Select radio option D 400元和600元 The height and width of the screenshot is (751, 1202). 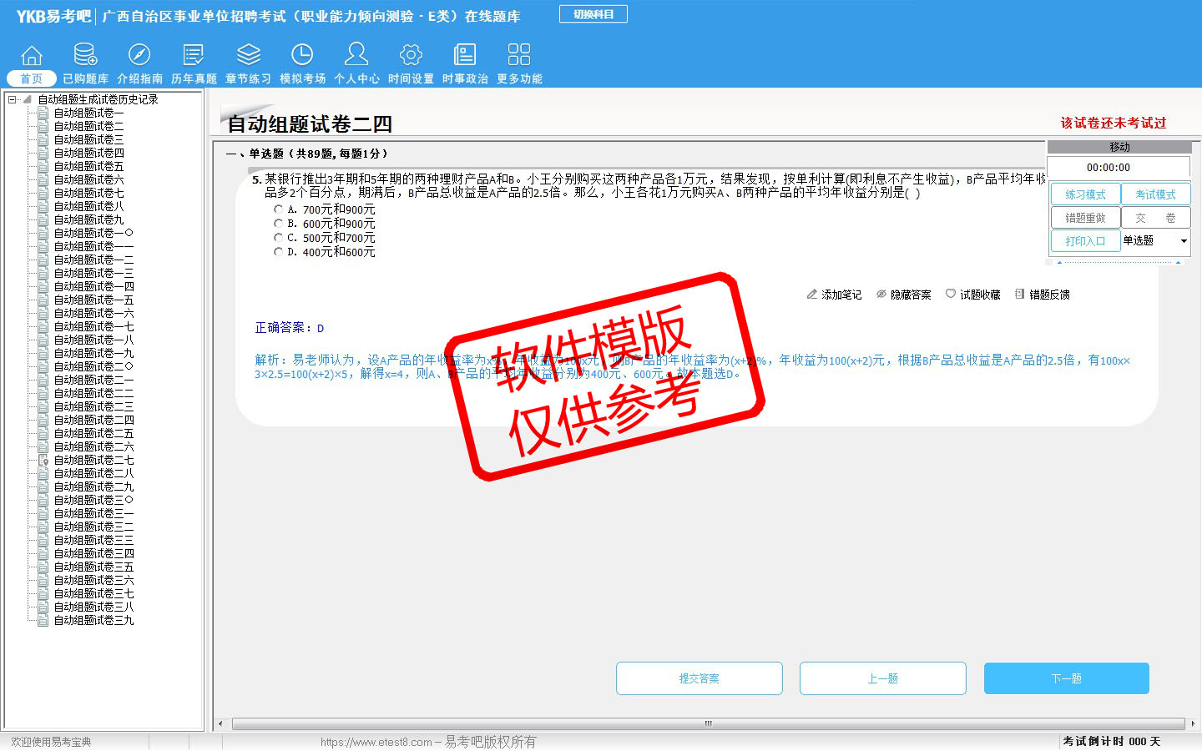point(278,252)
